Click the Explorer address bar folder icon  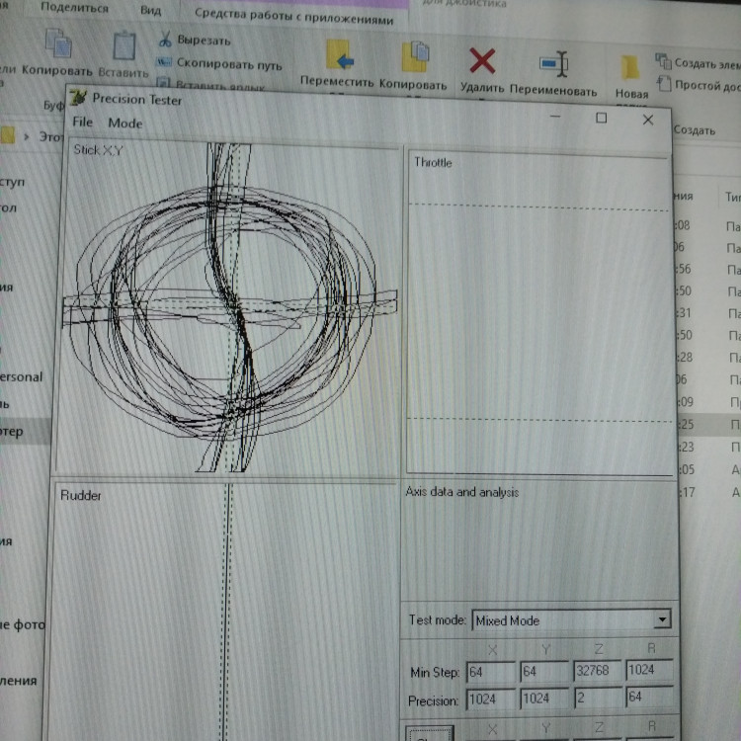[7, 135]
